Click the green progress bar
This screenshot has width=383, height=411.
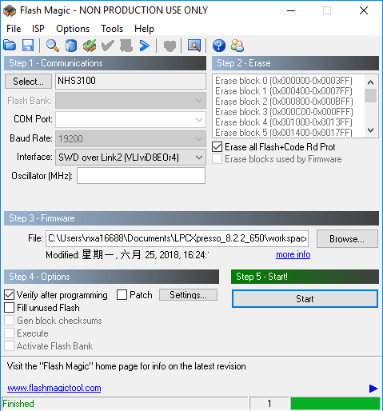(335, 404)
